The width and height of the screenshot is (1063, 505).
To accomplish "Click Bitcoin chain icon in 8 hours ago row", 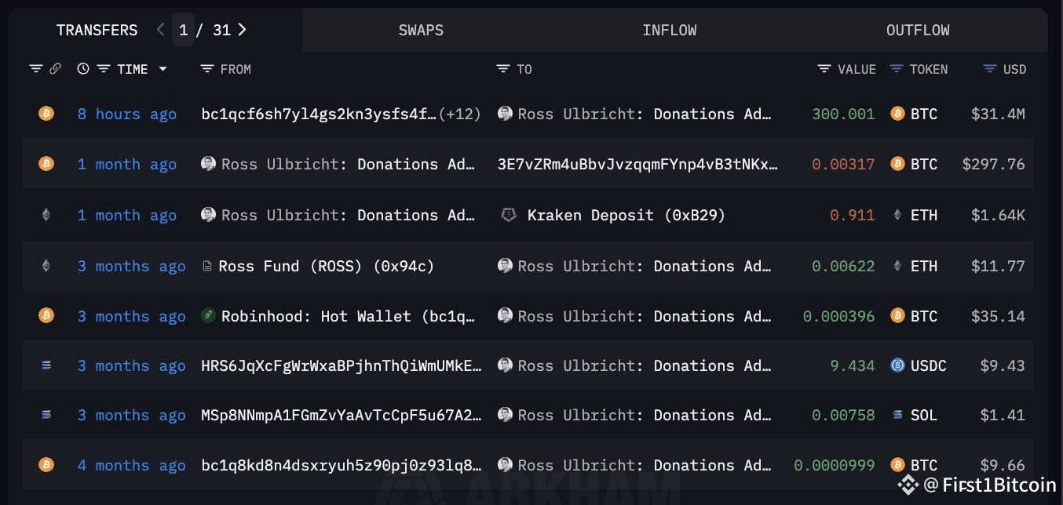I will tap(46, 114).
